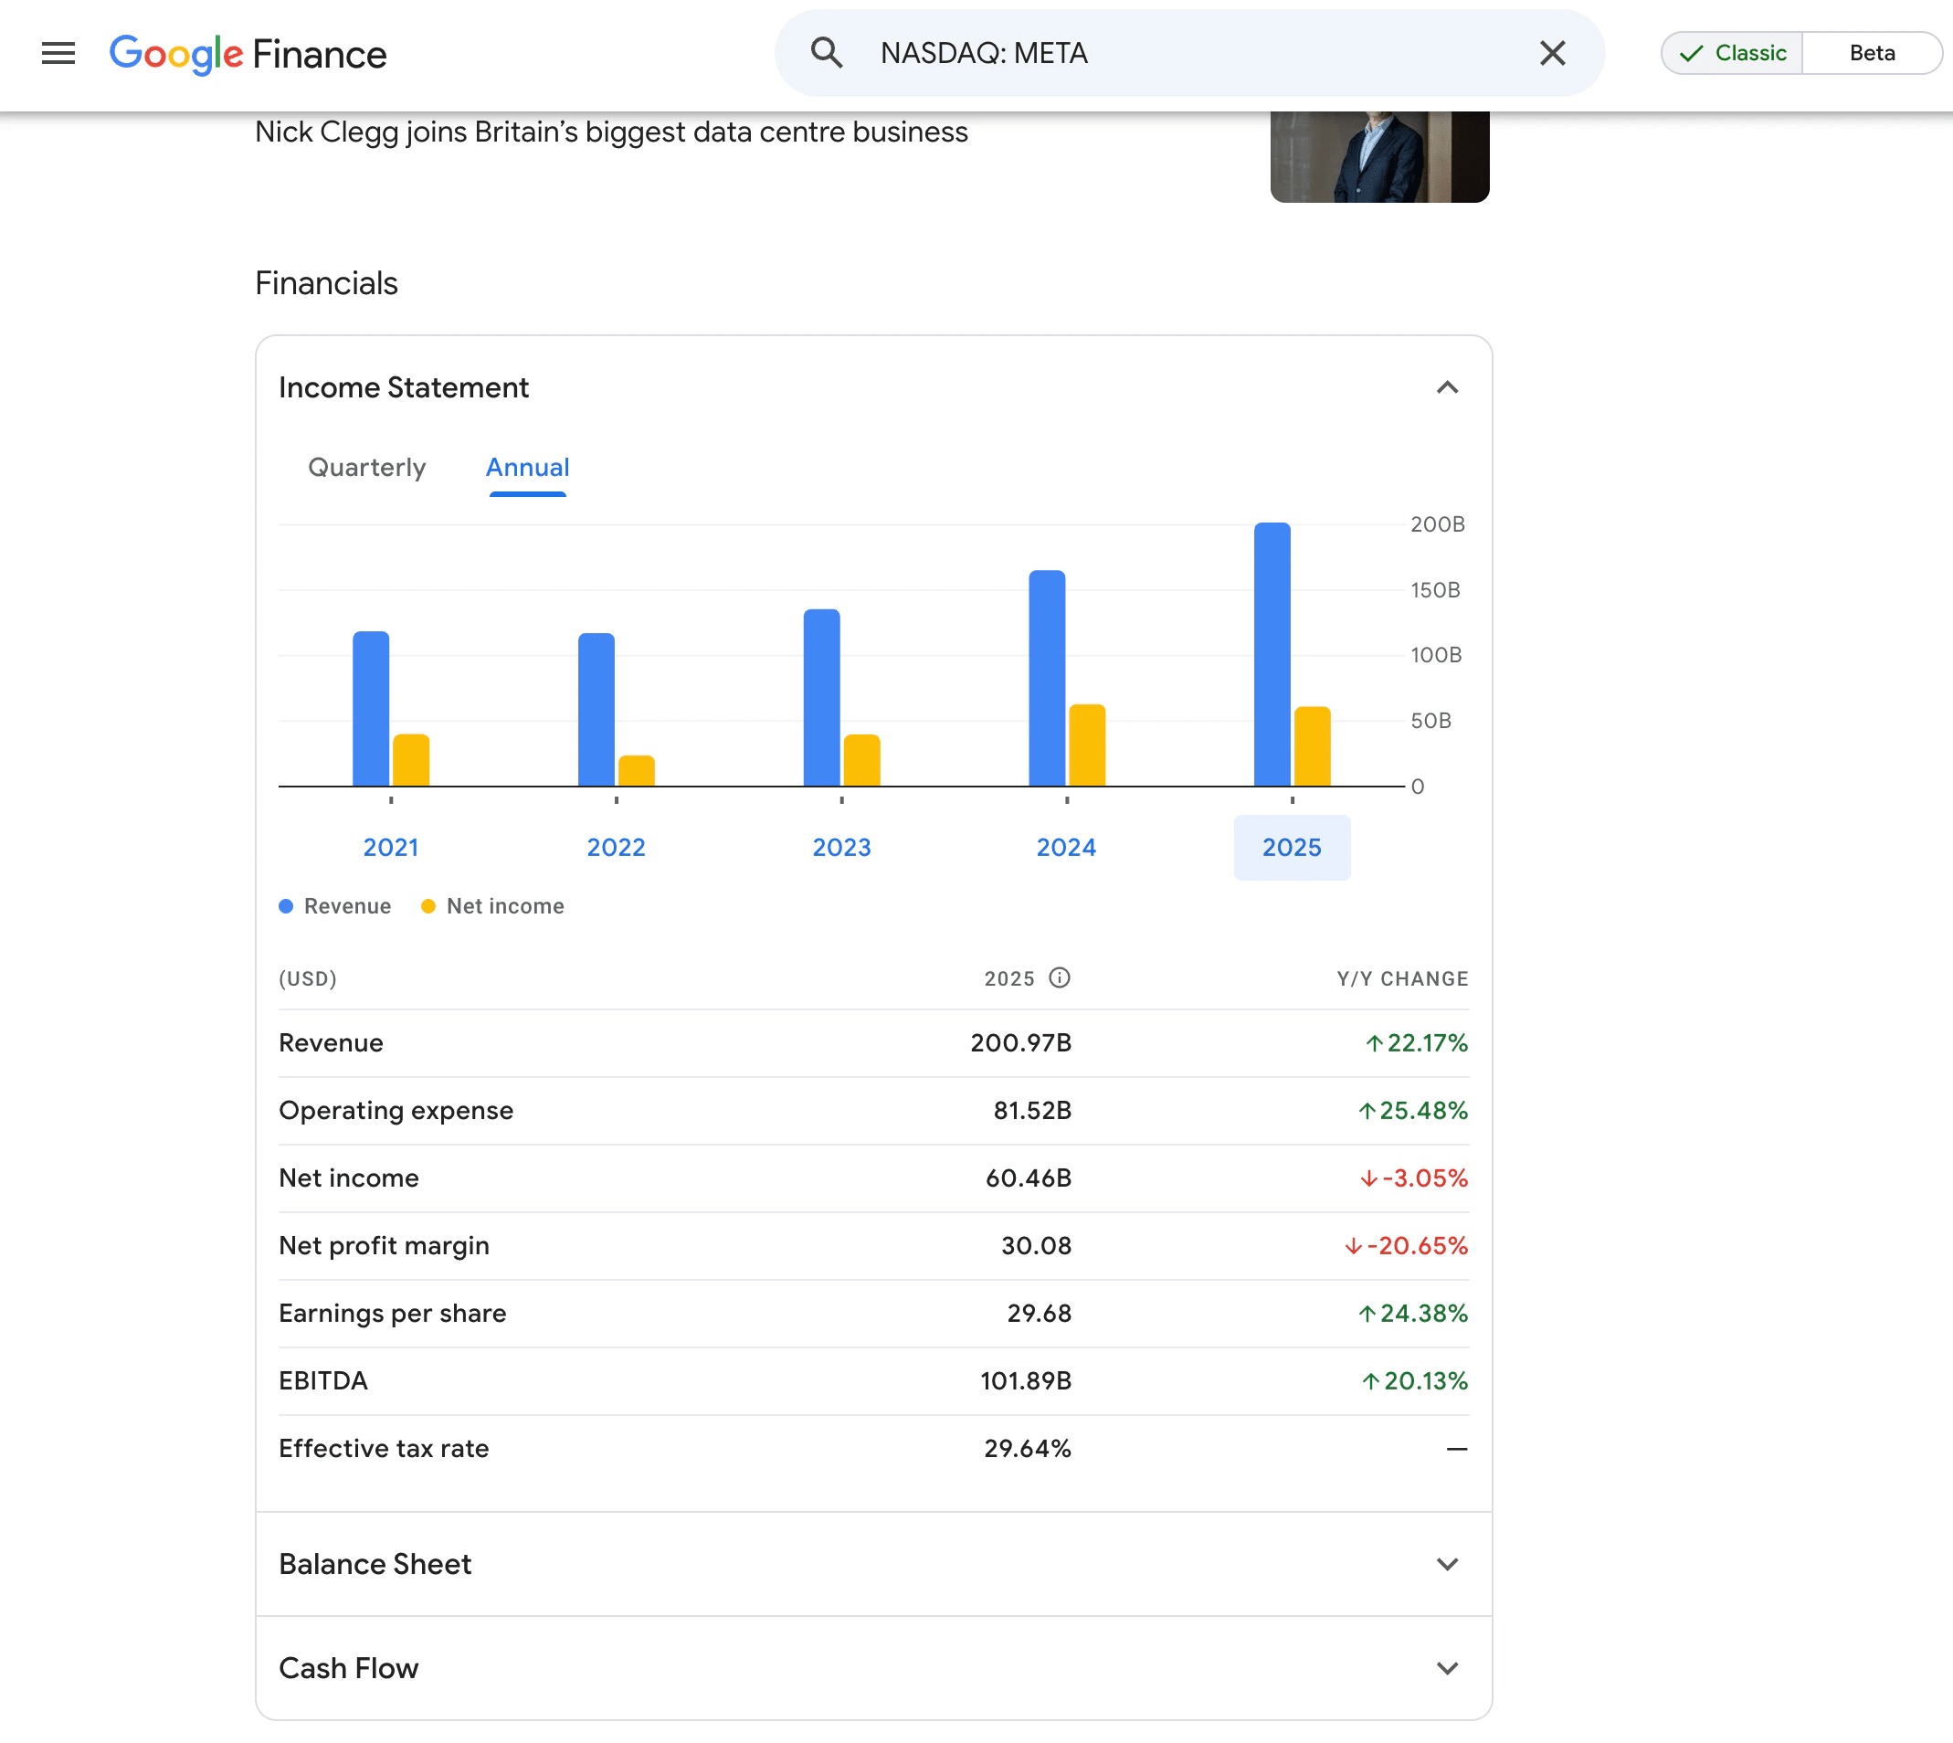
Task: Select the 2021 fiscal year
Action: 389,847
